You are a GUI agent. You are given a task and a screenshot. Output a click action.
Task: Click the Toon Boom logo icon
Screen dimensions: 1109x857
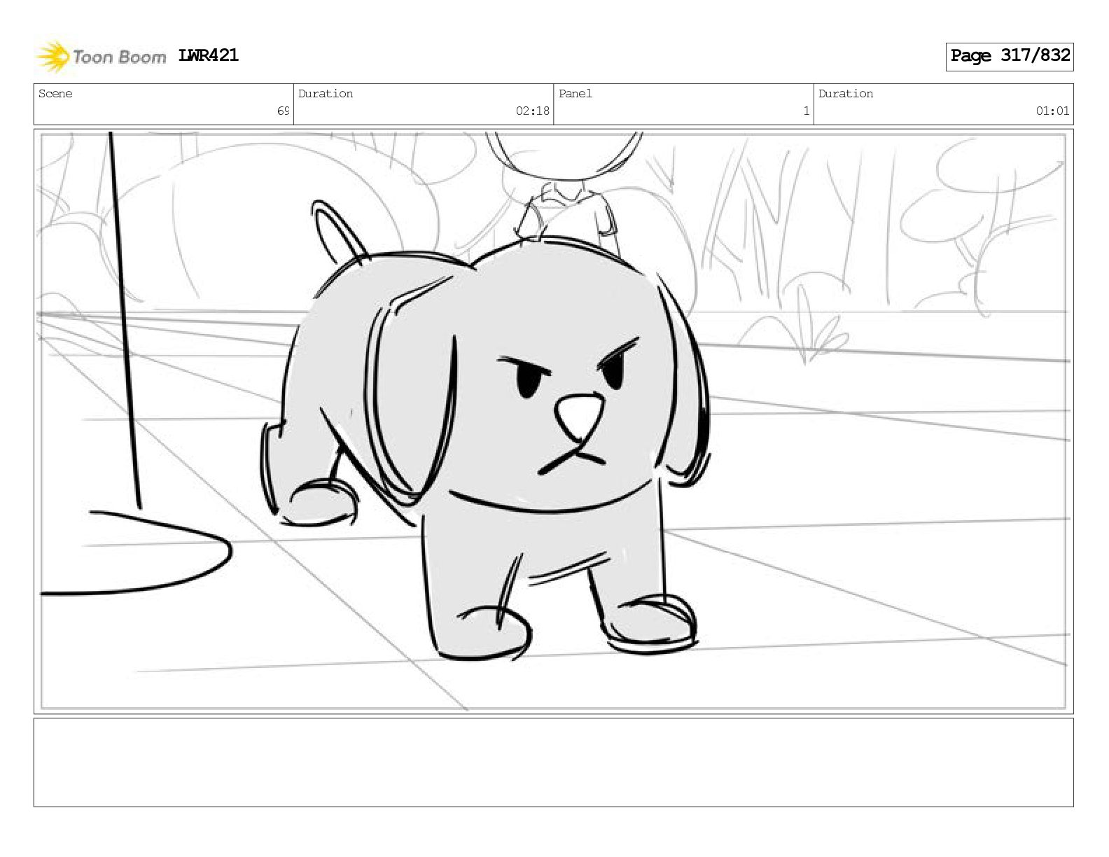tap(53, 57)
